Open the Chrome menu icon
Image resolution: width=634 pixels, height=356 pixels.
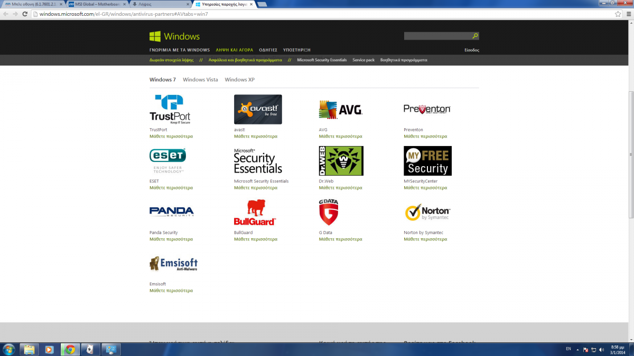tap(628, 14)
